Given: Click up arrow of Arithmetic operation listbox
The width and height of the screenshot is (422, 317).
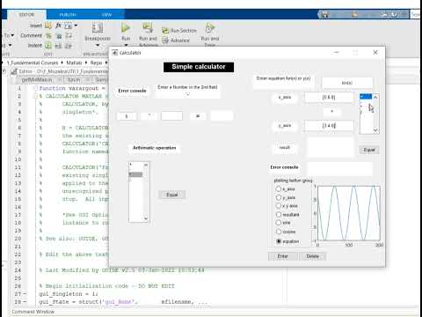Looking at the screenshot, I should [x=146, y=166].
